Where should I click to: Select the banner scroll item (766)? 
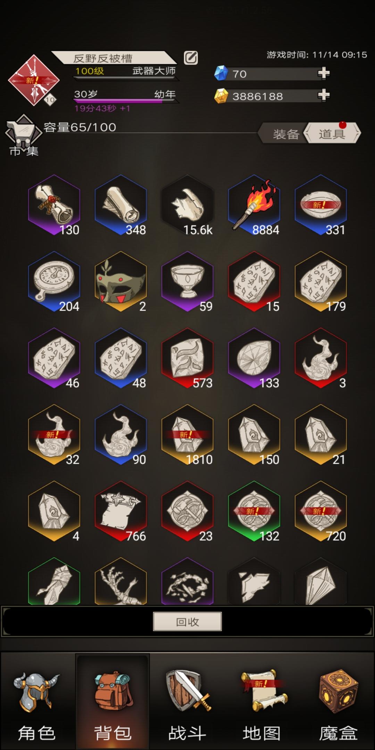(x=121, y=511)
